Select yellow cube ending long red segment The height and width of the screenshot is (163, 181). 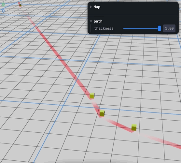(x=92, y=96)
